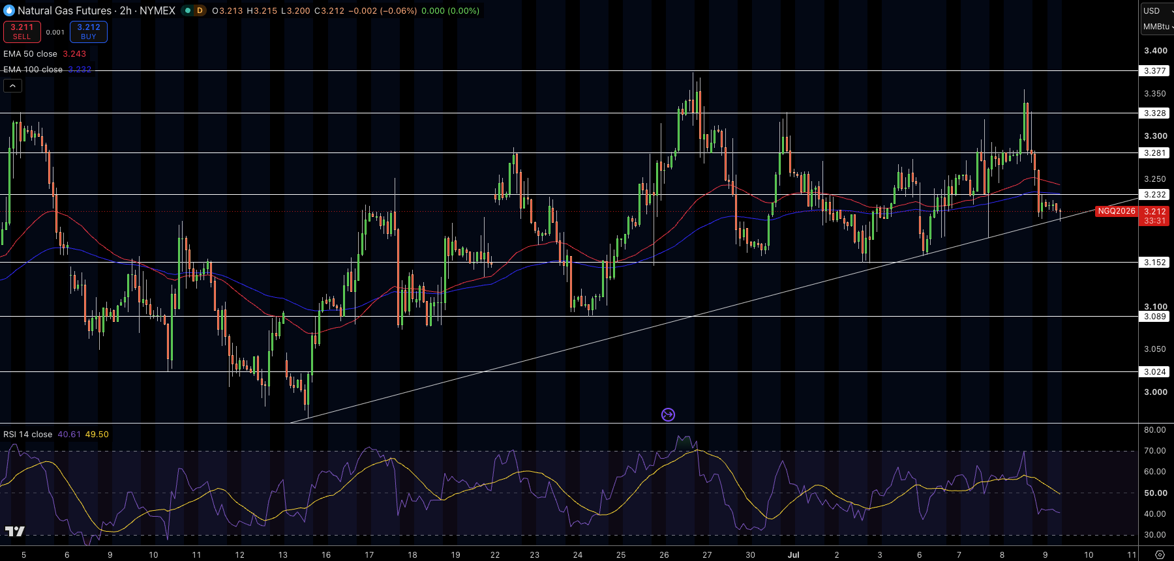This screenshot has height=561, width=1174.
Task: Click the yellow RSI average value 49.50
Action: (97, 435)
